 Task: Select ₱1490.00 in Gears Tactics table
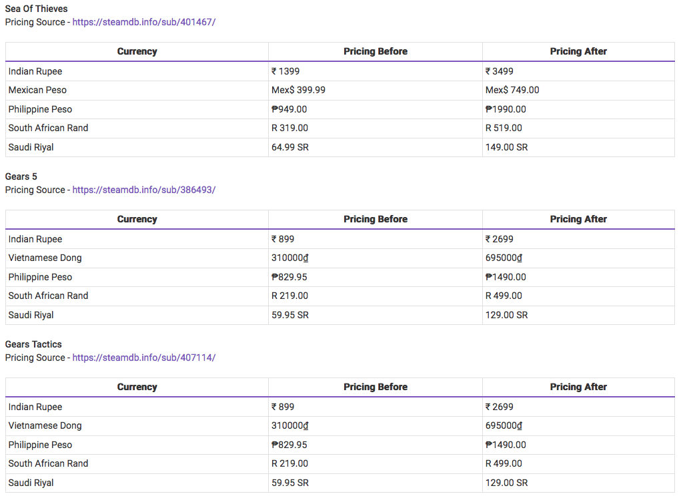(506, 445)
